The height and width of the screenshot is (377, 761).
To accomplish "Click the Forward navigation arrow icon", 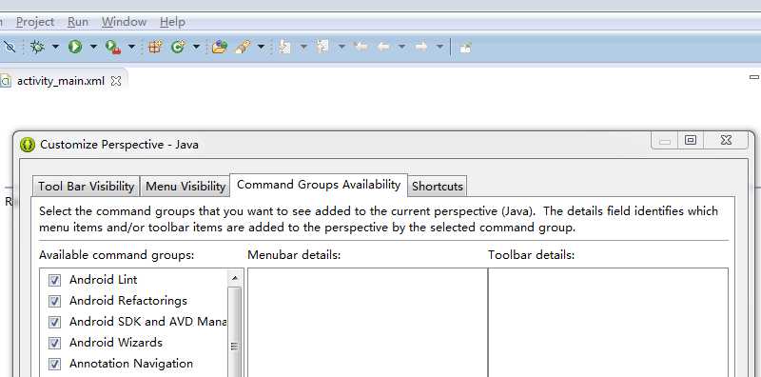I will [x=421, y=47].
